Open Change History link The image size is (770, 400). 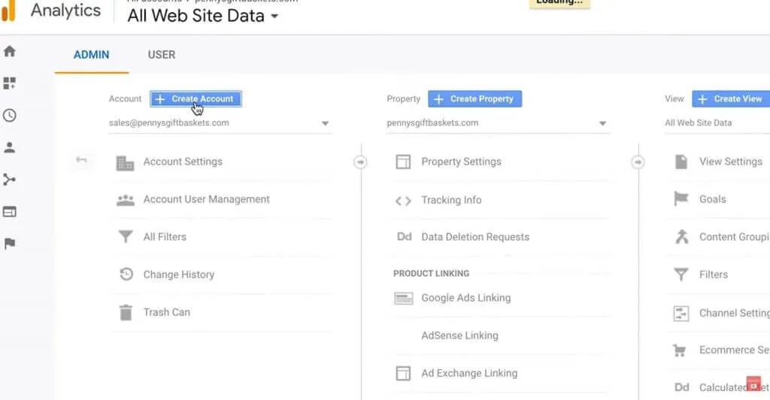tap(179, 274)
